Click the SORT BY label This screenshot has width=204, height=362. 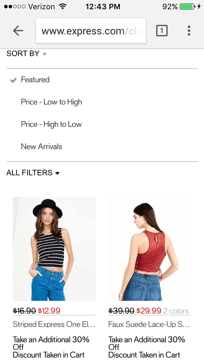point(23,54)
